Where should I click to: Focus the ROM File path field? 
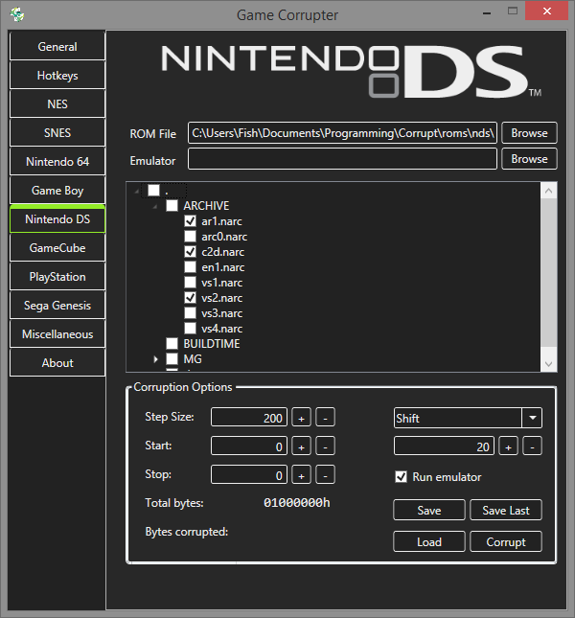342,133
